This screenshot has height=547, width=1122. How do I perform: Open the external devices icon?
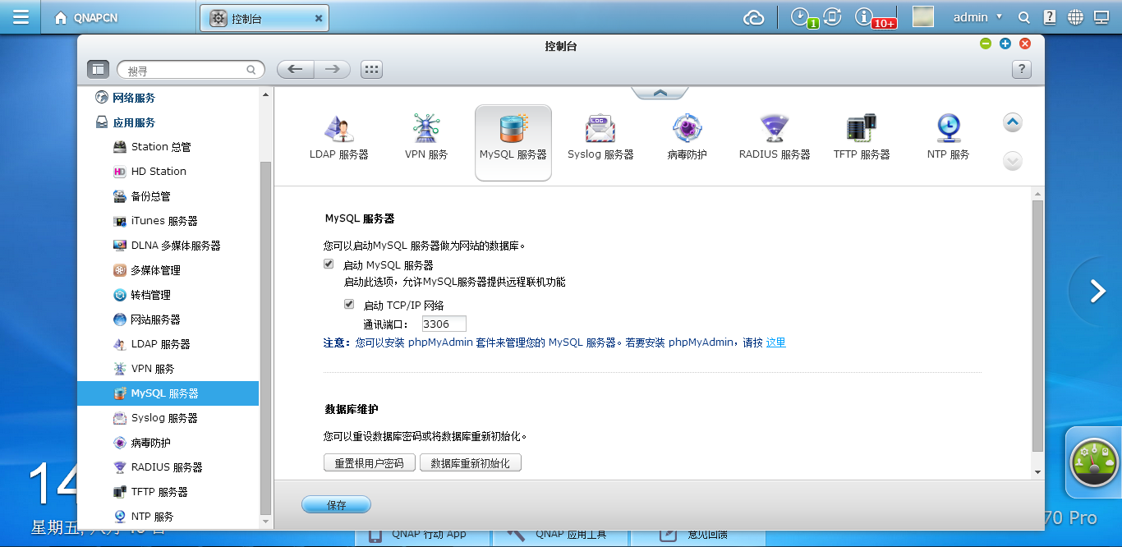(832, 17)
